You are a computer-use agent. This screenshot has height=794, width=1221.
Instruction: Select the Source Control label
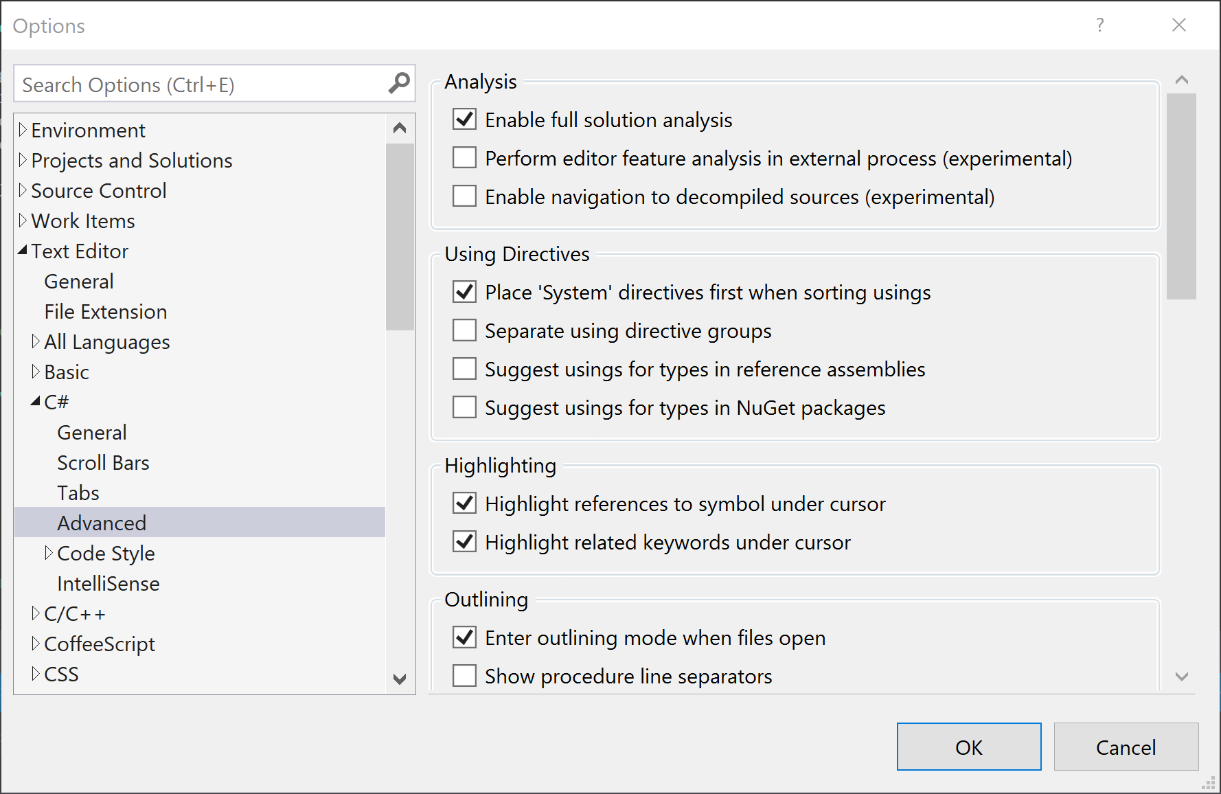tap(99, 191)
